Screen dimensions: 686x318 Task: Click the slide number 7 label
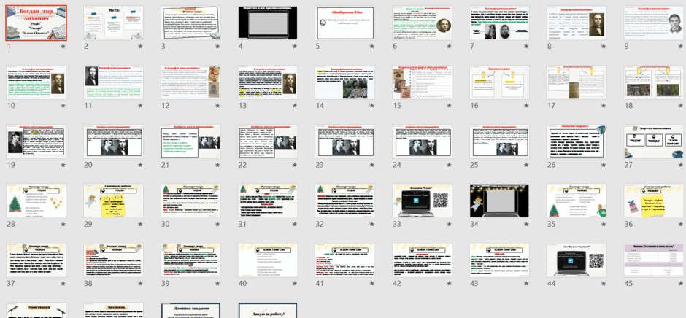(472, 47)
